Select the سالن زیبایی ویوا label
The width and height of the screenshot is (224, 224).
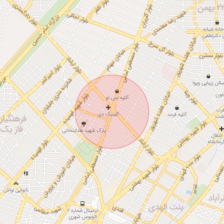tap(208, 83)
